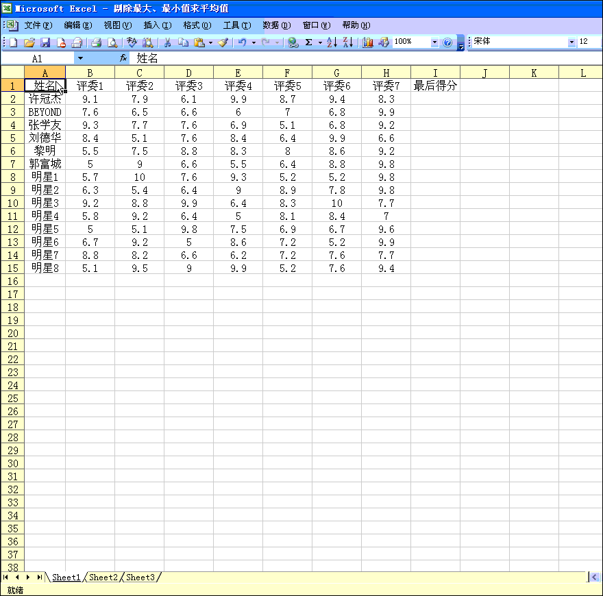Click the Print icon in the toolbar
The image size is (603, 596).
click(96, 42)
